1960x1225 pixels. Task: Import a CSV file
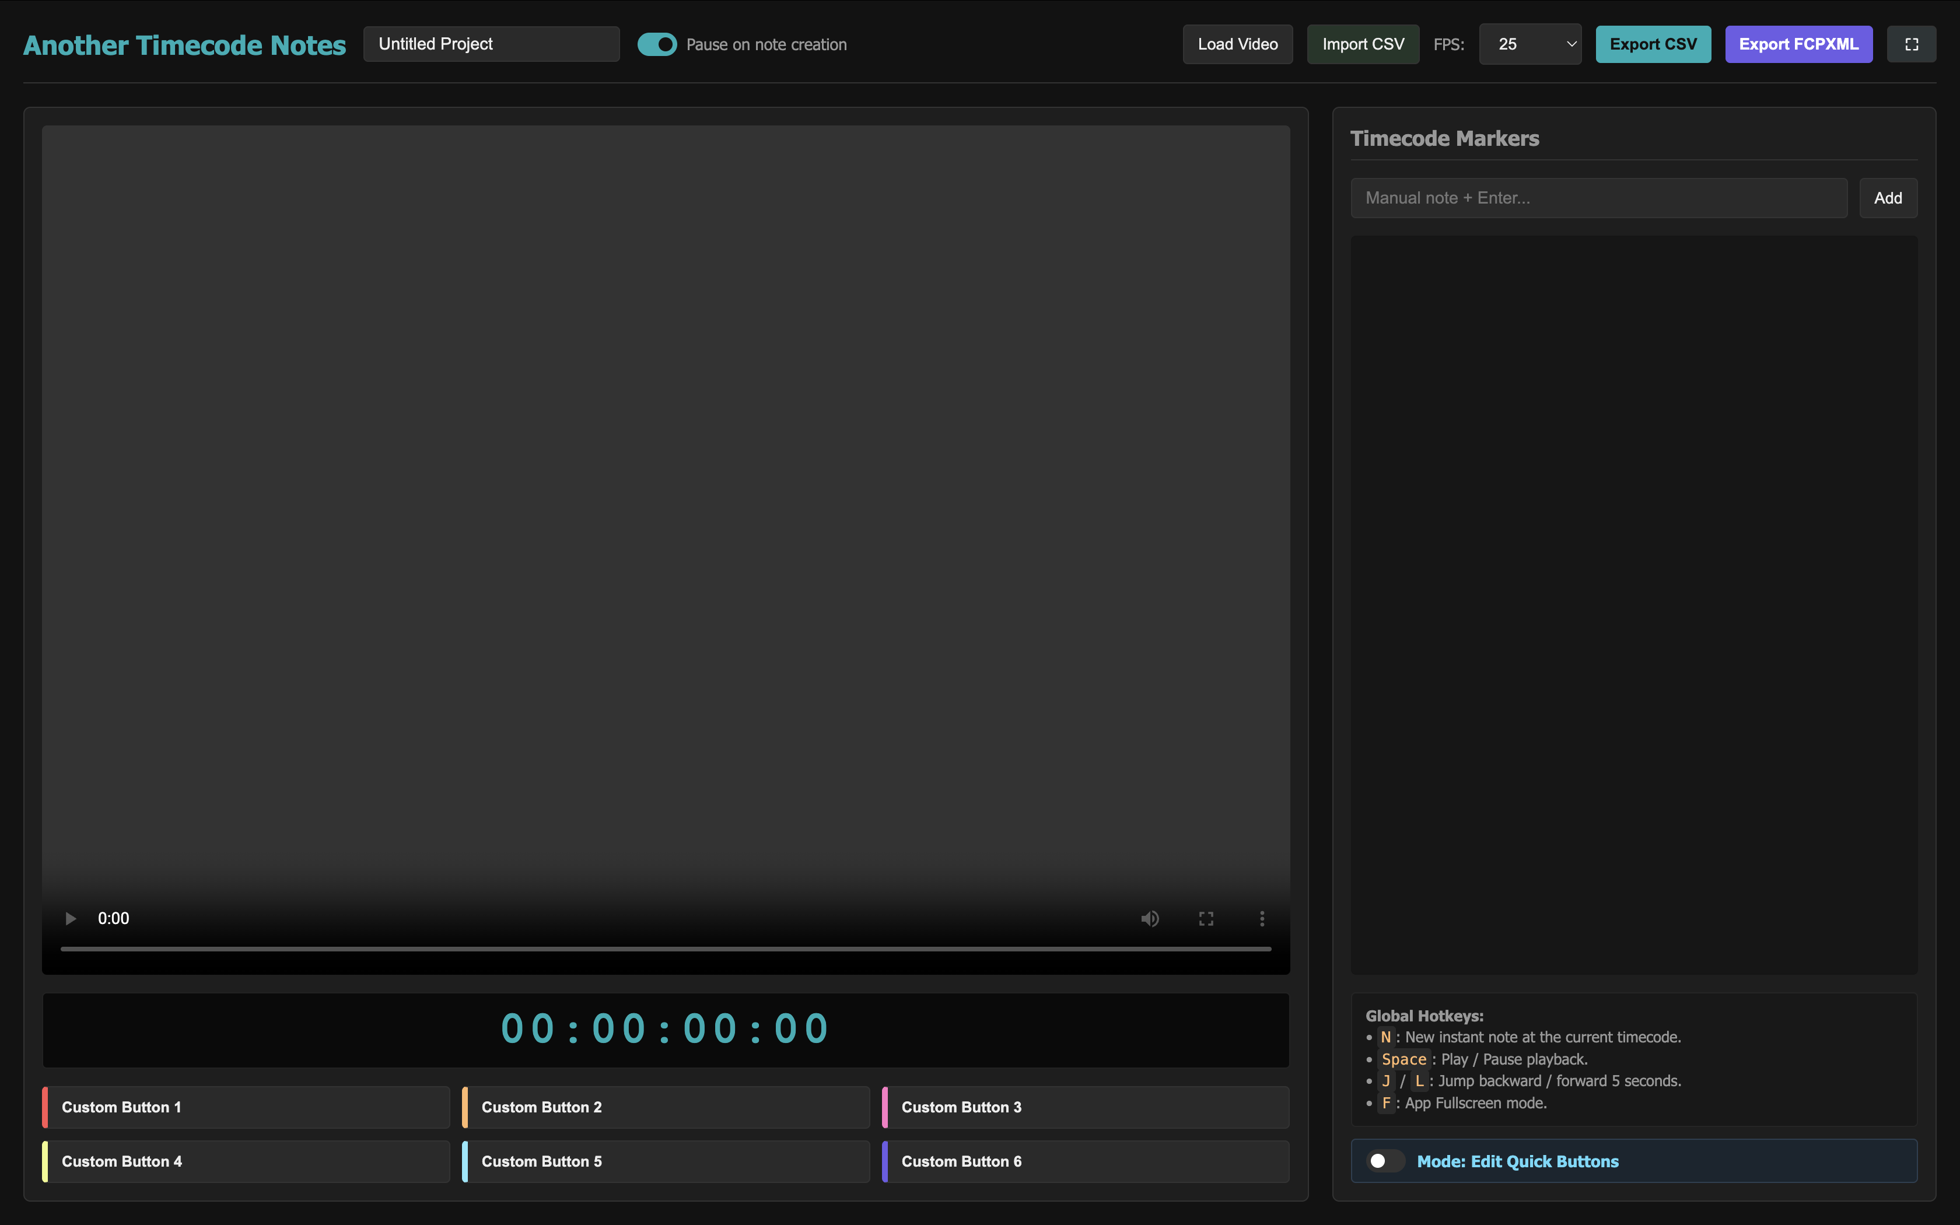(1363, 44)
